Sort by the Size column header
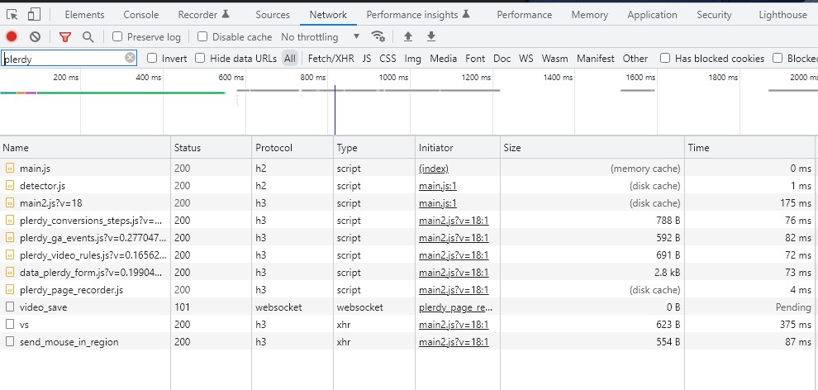The height and width of the screenshot is (390, 818). tap(592, 148)
